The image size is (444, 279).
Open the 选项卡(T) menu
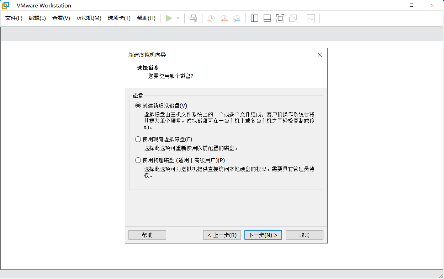[x=119, y=18]
